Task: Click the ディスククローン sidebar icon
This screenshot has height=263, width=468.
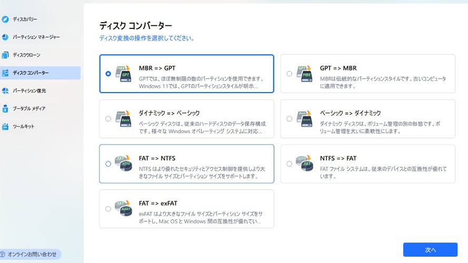Action: pos(5,55)
